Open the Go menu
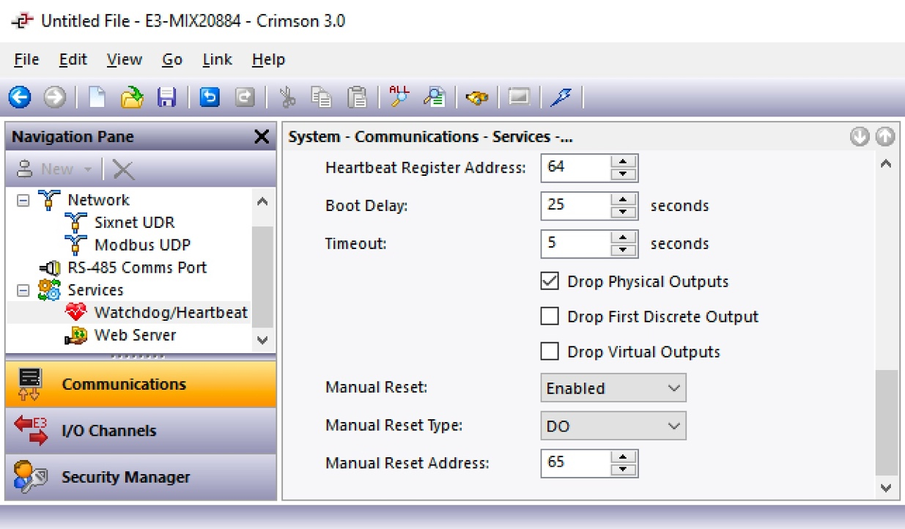 (x=172, y=59)
